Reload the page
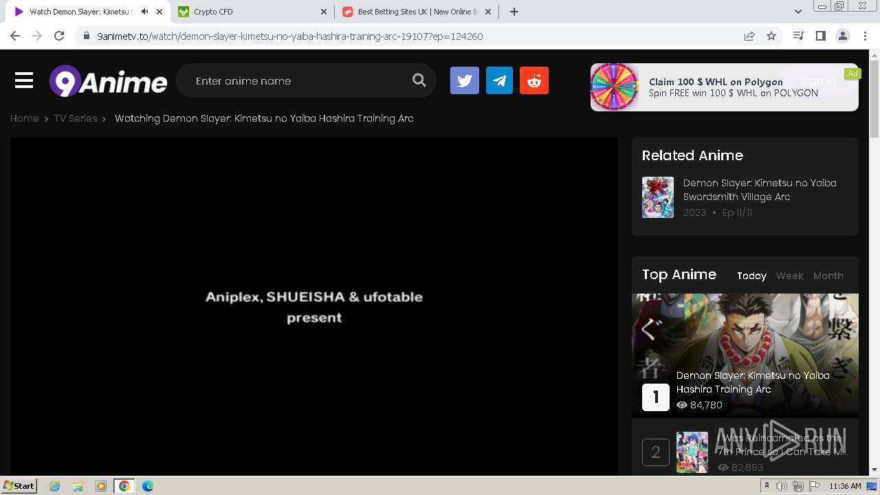880x495 pixels. point(59,36)
